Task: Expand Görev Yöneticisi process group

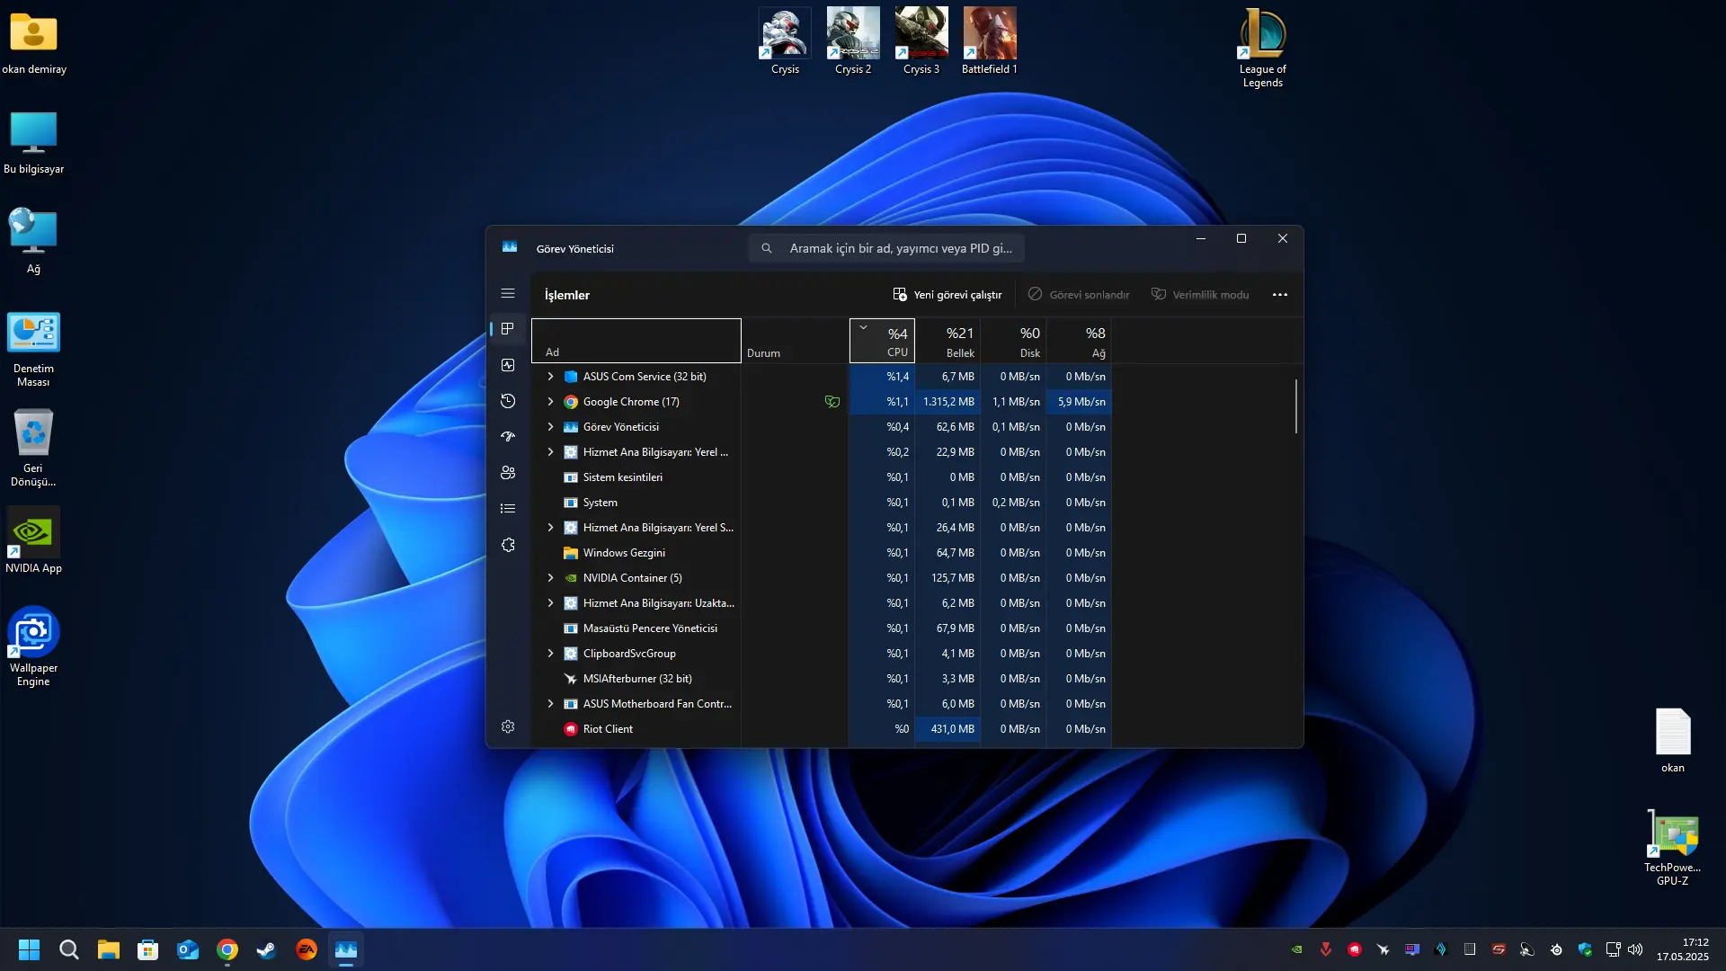Action: (x=551, y=427)
